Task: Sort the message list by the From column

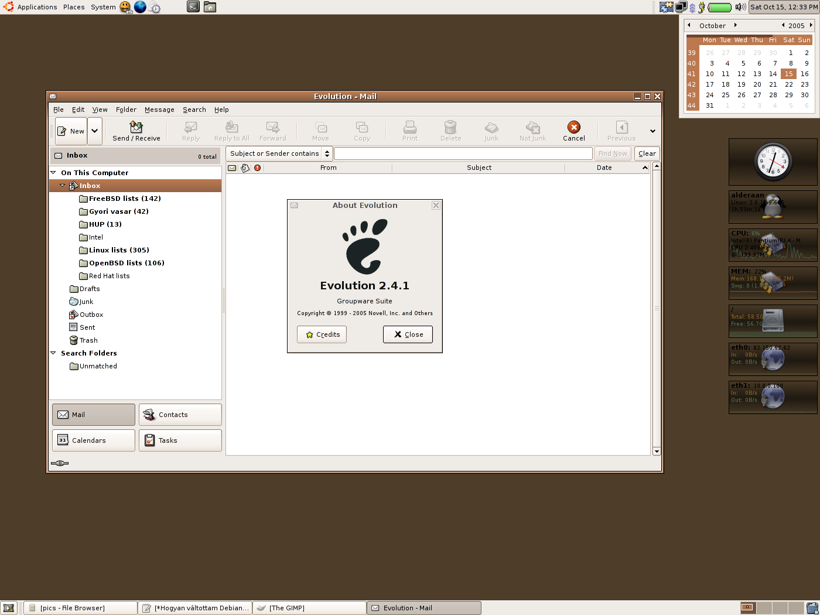Action: [x=329, y=168]
